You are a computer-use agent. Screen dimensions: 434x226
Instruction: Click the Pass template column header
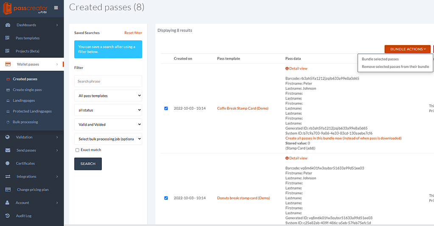(x=228, y=59)
